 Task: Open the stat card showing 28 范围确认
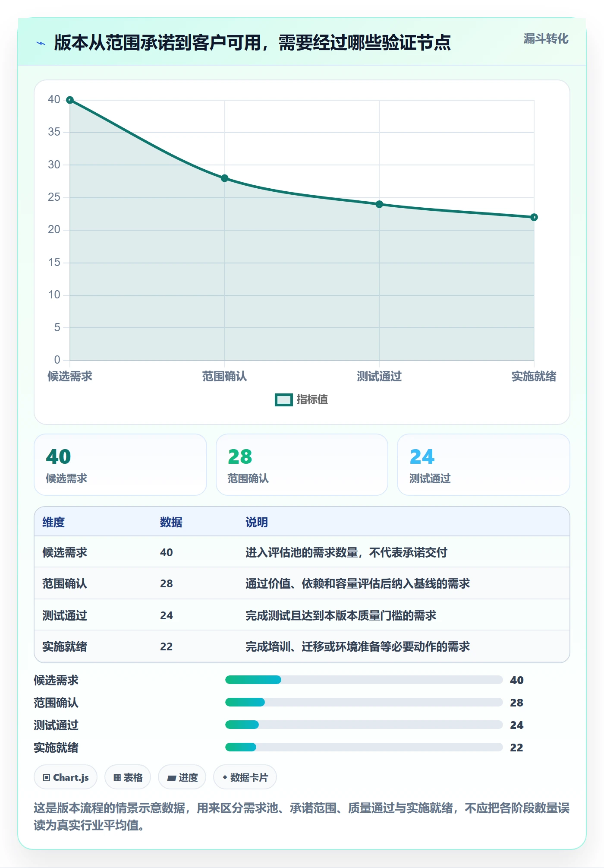click(x=302, y=465)
